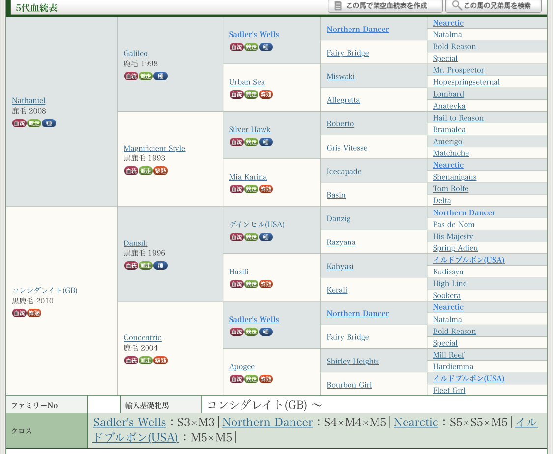
Task: Open the 競走 badge under Galileo
Action: pyautogui.click(x=146, y=76)
